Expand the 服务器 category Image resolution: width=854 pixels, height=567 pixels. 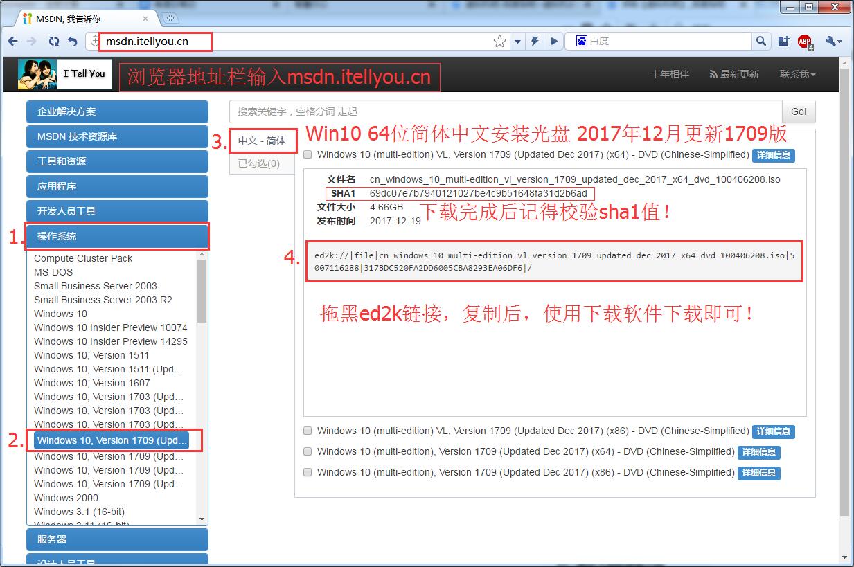click(x=117, y=539)
